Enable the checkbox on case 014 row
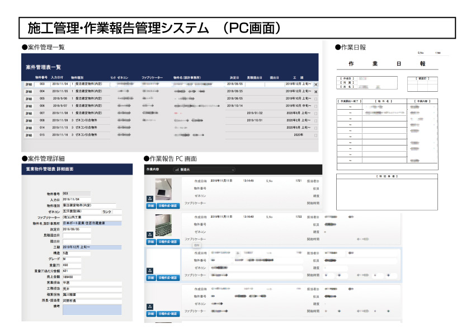 click(316, 128)
